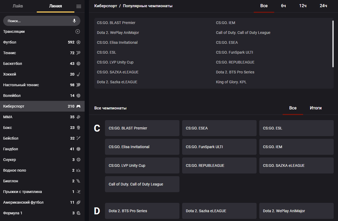Image resolution: width=338 pixels, height=221 pixels.
Task: Open Dota 2. BTS Pro Series tile
Action: click(x=142, y=211)
